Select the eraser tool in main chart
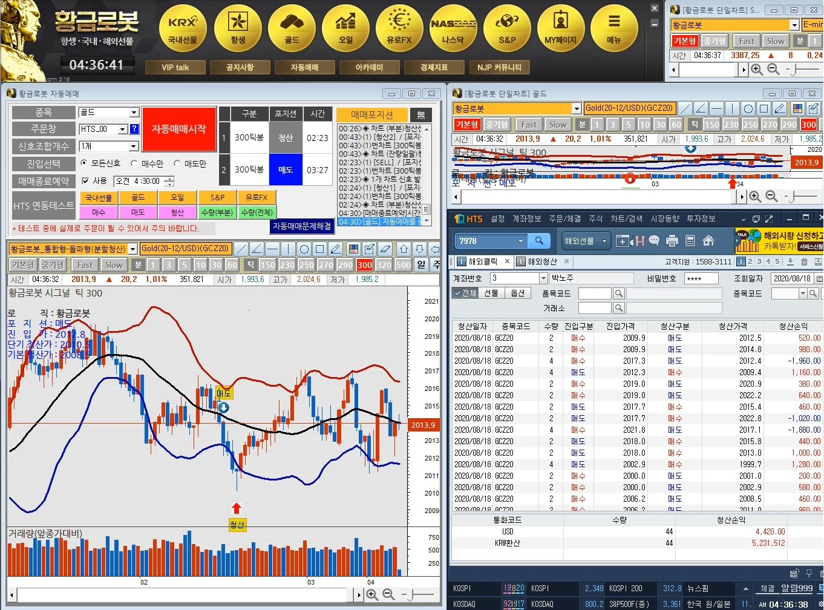 tap(385, 249)
